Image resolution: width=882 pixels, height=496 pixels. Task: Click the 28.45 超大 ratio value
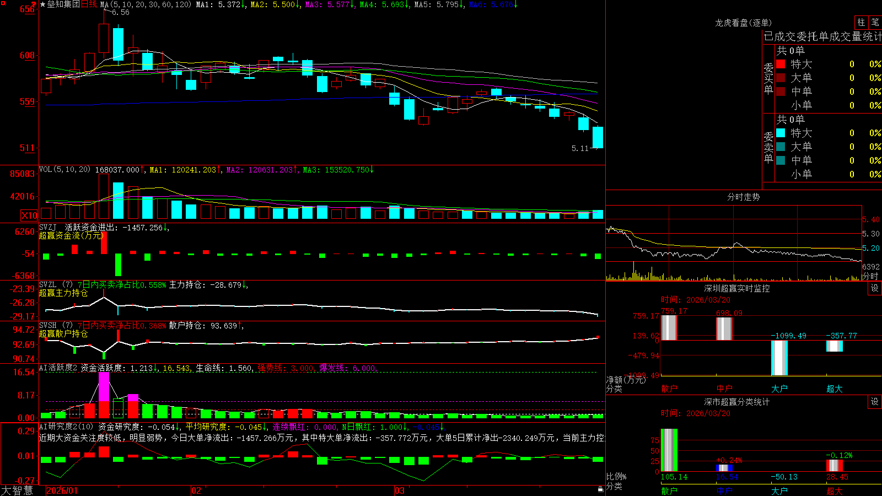(837, 477)
